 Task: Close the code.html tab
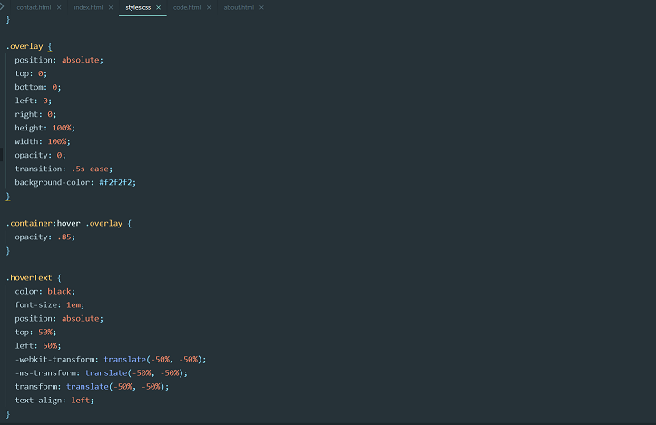point(209,7)
